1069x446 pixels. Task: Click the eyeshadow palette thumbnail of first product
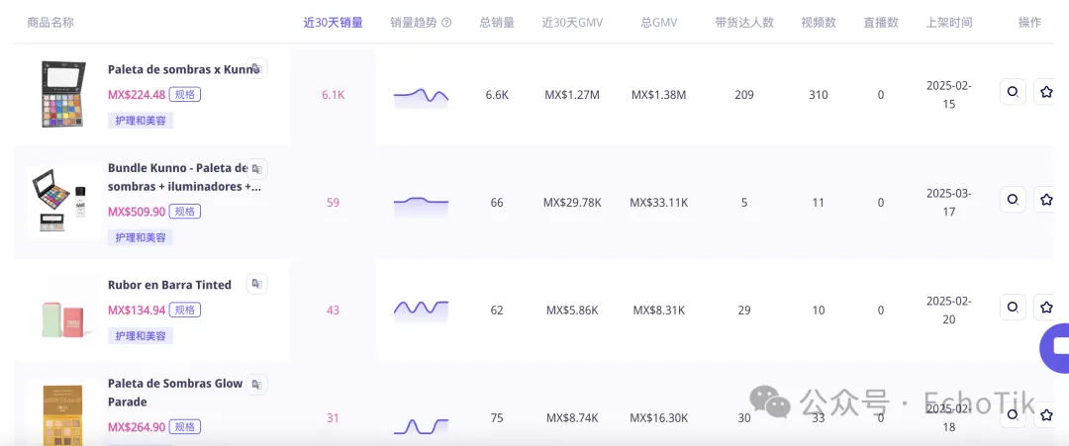pos(63,95)
